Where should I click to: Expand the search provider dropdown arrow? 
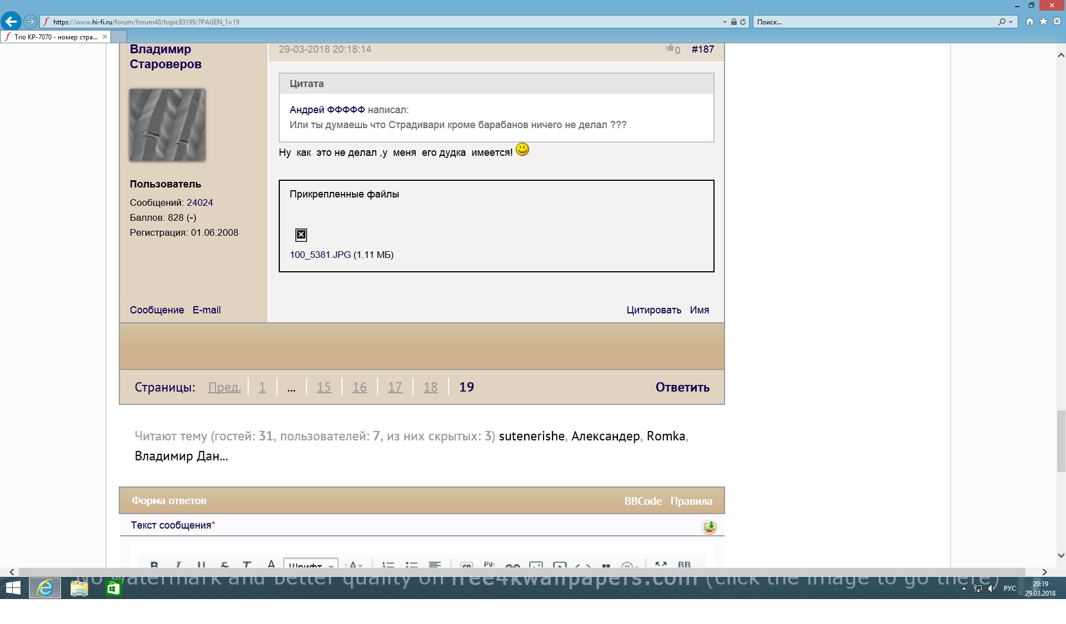(1010, 22)
